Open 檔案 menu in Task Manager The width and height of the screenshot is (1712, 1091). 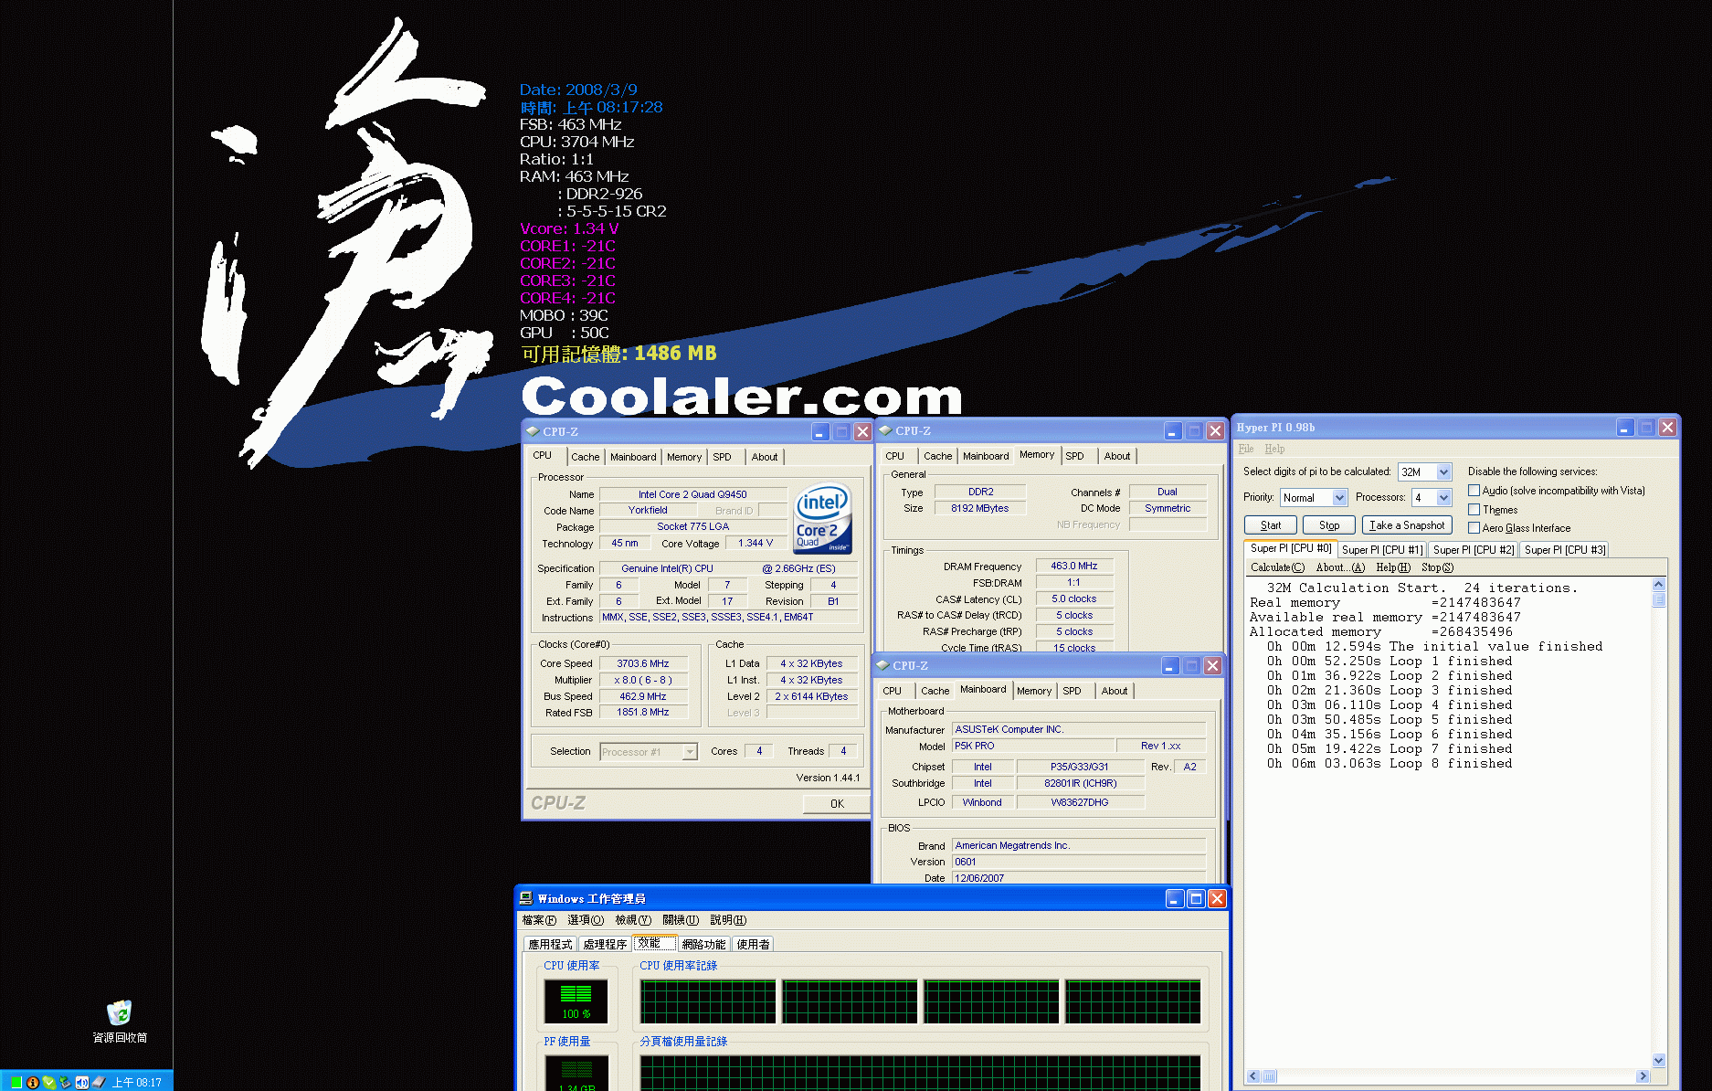539,920
